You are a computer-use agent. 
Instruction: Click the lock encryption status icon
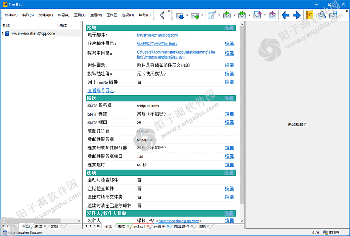point(326,232)
